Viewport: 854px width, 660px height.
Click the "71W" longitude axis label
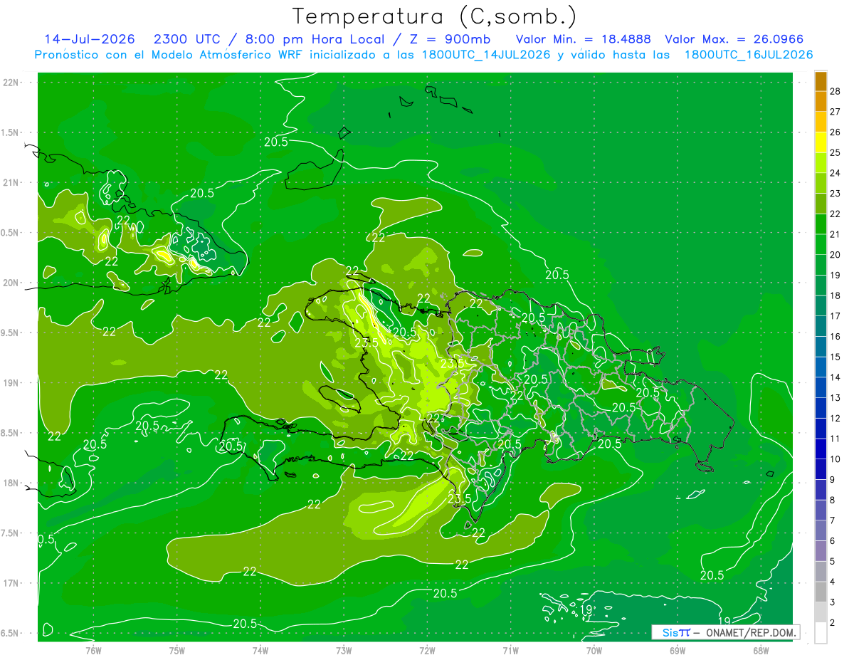pos(510,649)
